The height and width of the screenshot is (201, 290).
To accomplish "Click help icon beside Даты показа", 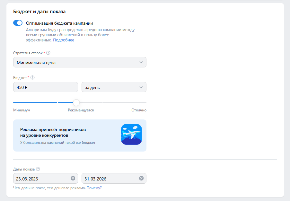I will [x=38, y=169].
